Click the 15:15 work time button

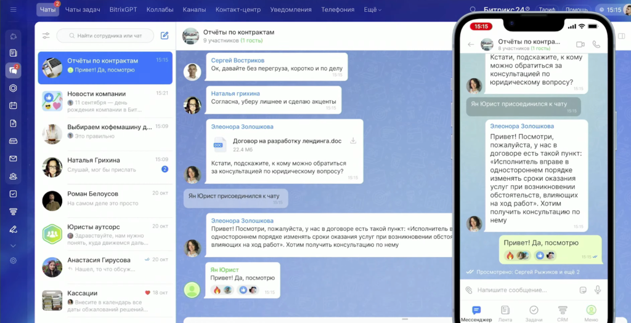(x=611, y=10)
